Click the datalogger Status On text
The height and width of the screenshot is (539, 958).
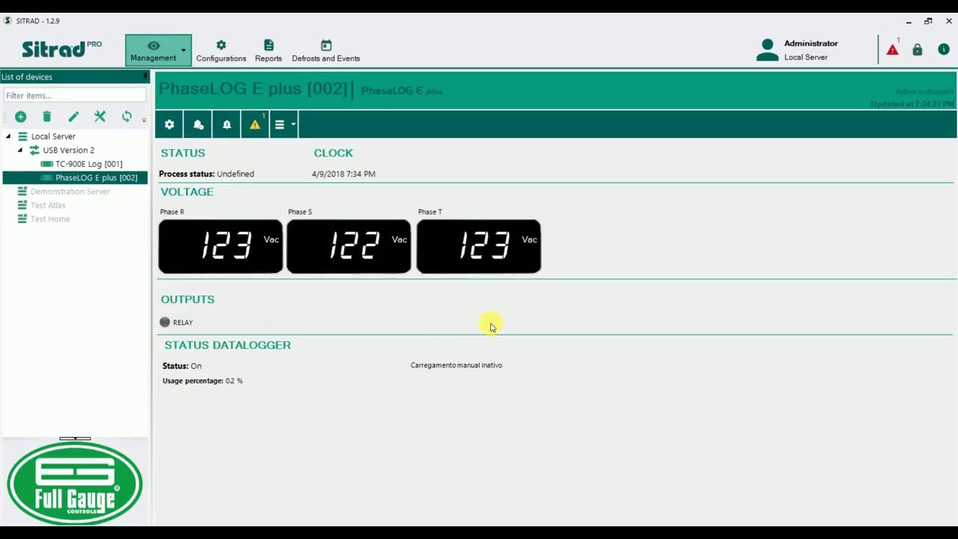tap(182, 366)
